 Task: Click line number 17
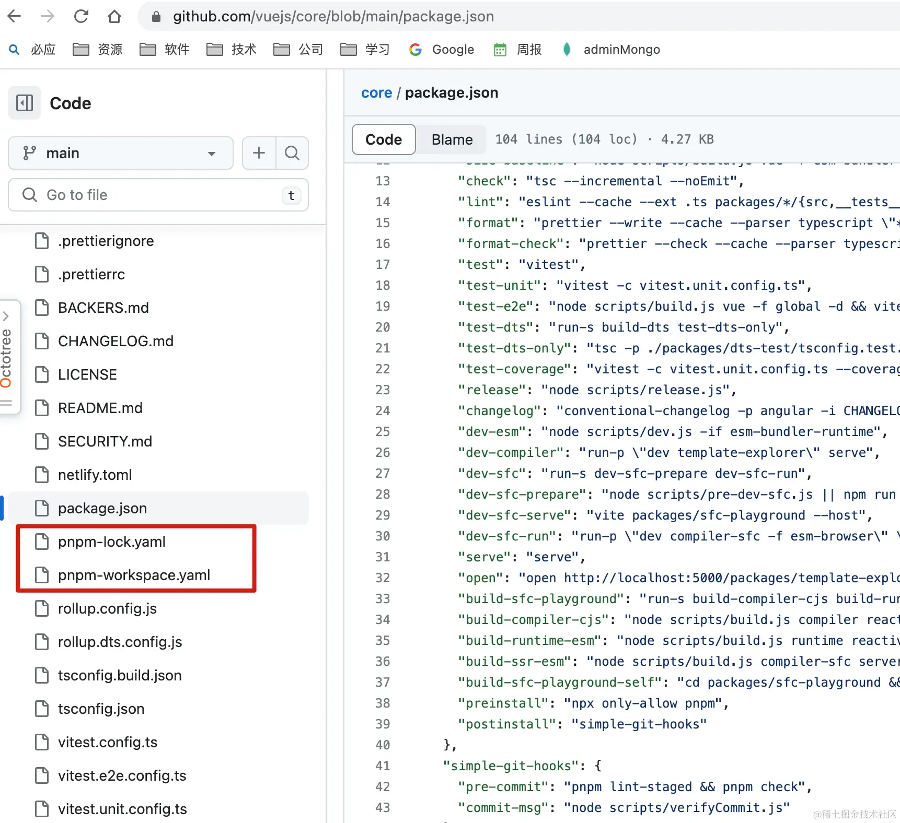pyautogui.click(x=383, y=265)
